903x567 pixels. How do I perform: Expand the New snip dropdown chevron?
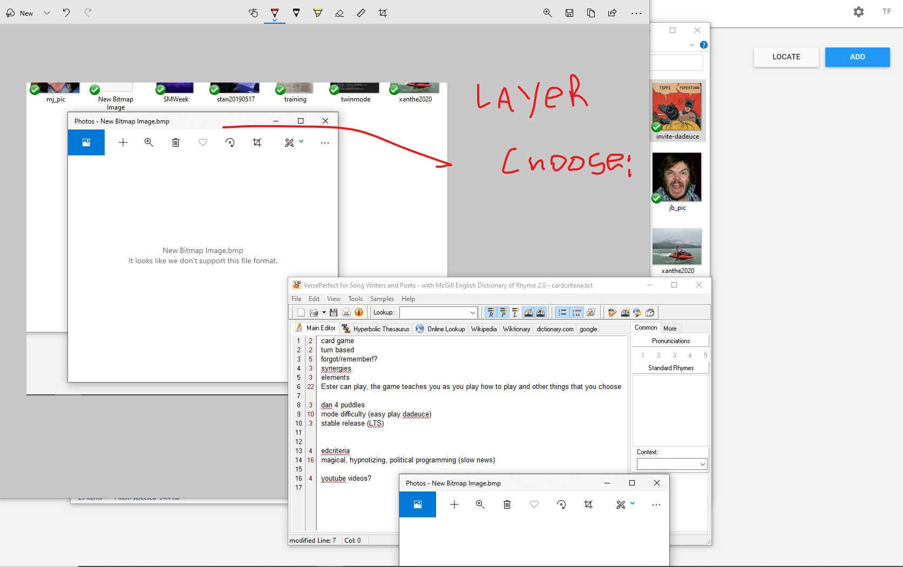(x=47, y=13)
